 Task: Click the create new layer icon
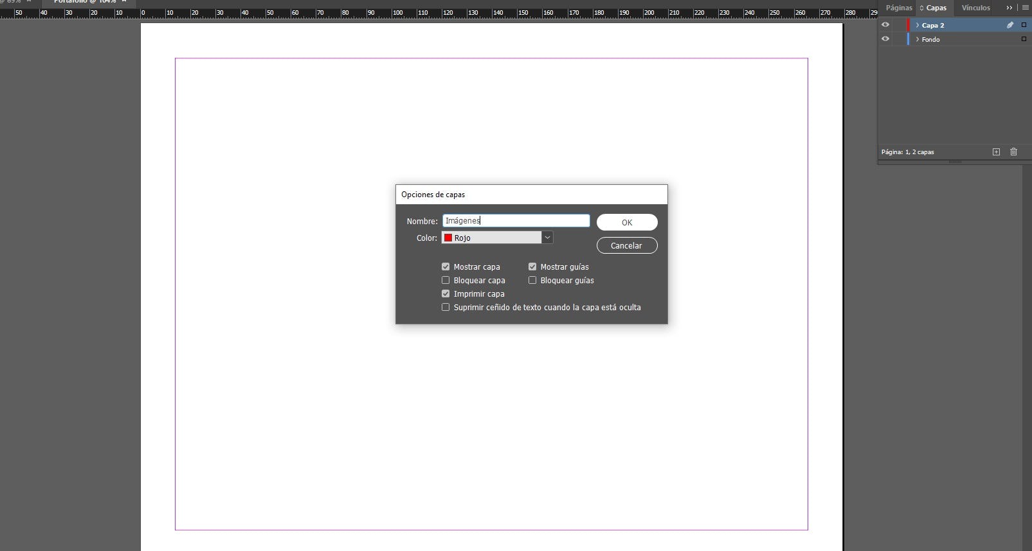click(996, 152)
